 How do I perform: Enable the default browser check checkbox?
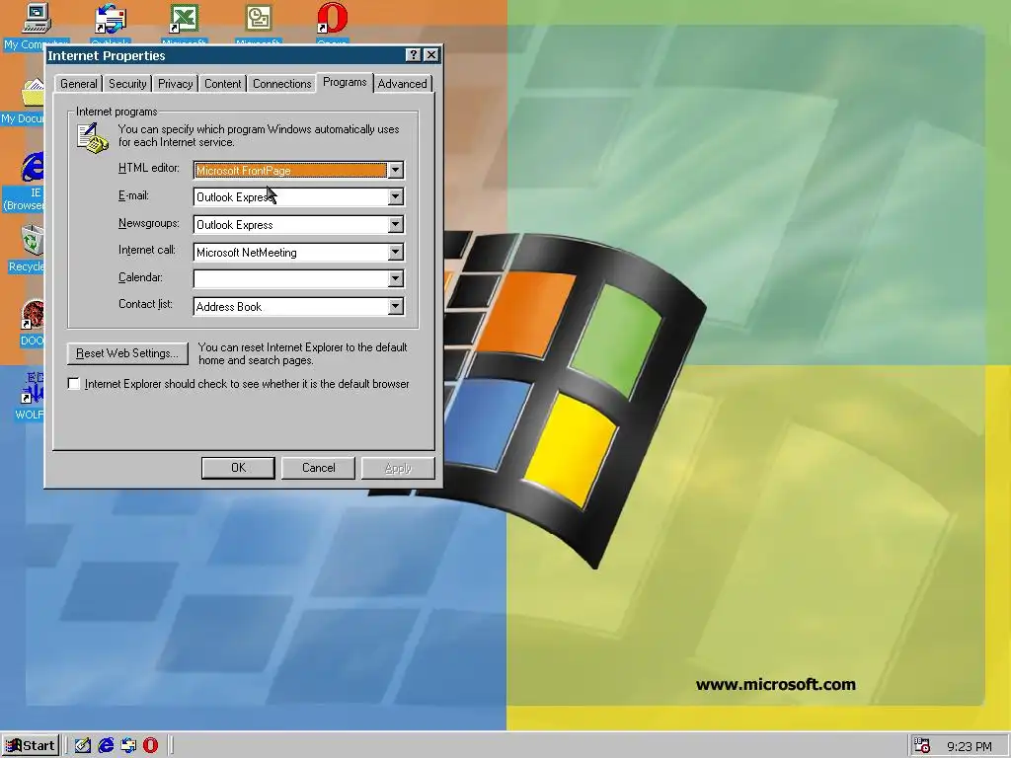click(x=74, y=384)
